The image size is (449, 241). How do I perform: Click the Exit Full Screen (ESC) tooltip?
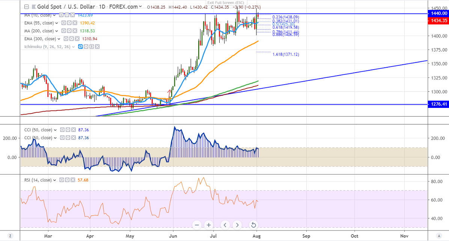226,3
